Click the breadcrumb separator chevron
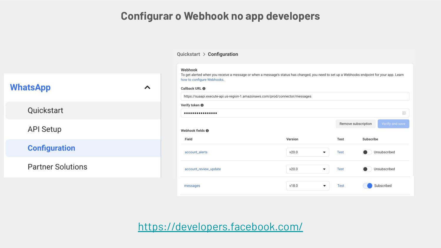 pyautogui.click(x=204, y=54)
